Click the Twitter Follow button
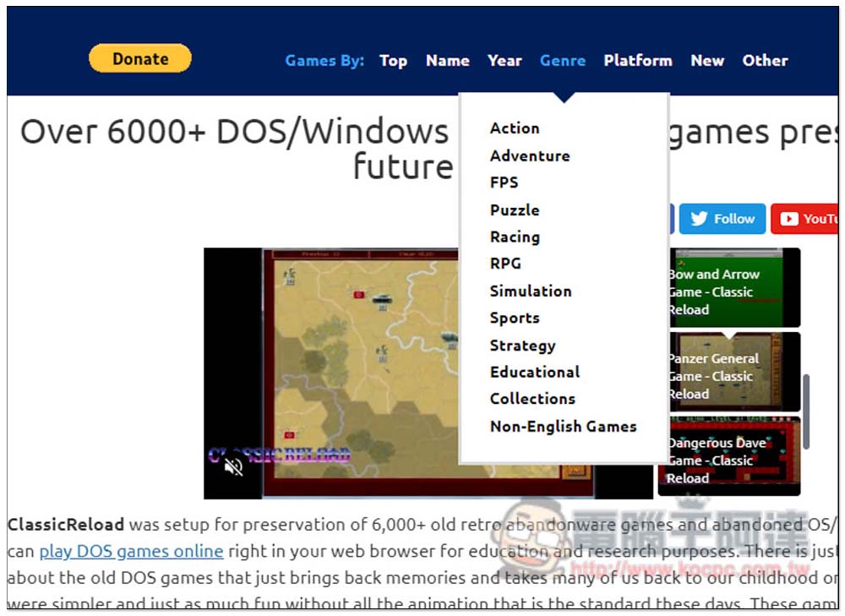Viewport: 845px width, 616px height. 722,219
